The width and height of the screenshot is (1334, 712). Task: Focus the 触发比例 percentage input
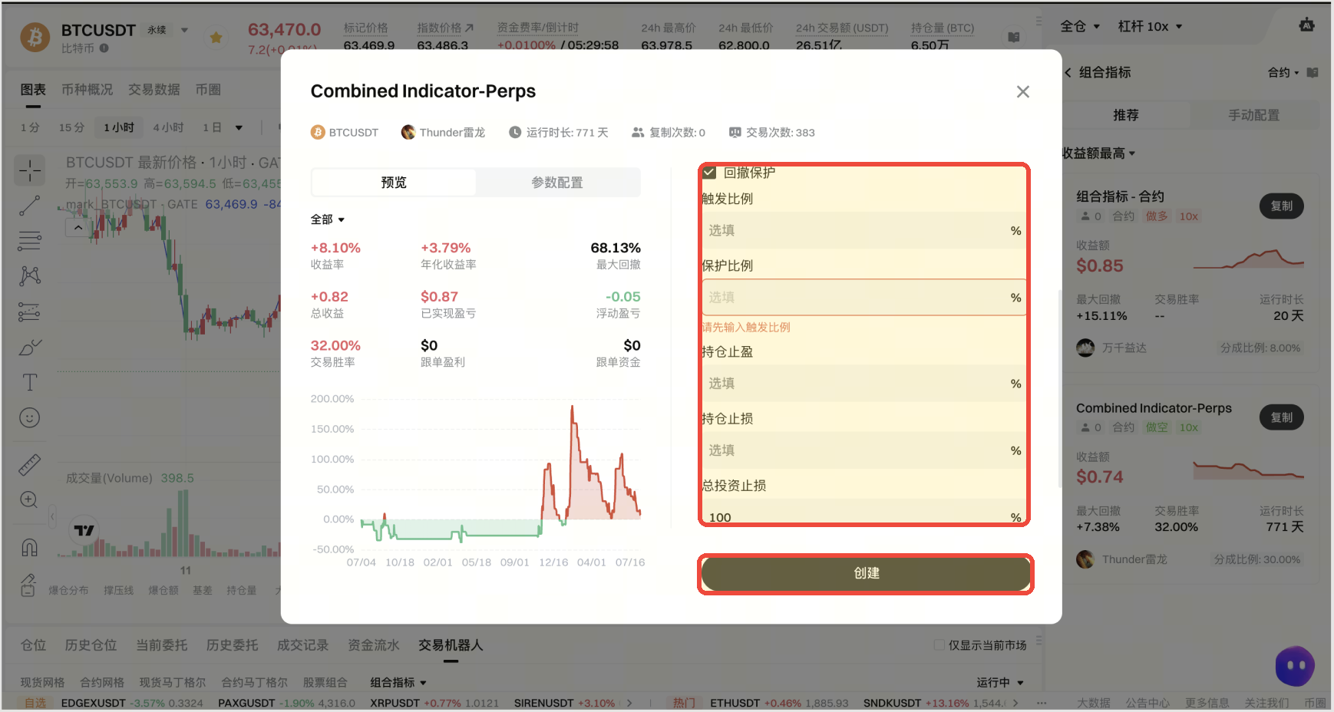(x=863, y=231)
